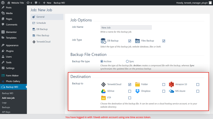Open the New menu in admin bar
213x119 pixels.
pyautogui.click(x=47, y=3)
